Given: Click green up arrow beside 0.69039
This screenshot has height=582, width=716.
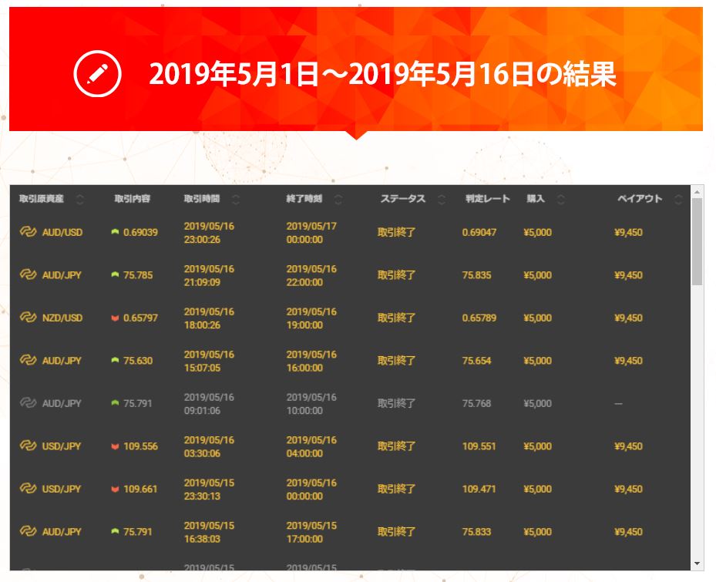Looking at the screenshot, I should pos(115,232).
